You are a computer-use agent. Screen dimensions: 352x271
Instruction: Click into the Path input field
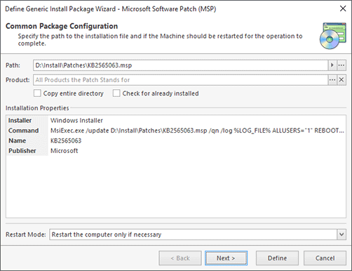[181, 65]
